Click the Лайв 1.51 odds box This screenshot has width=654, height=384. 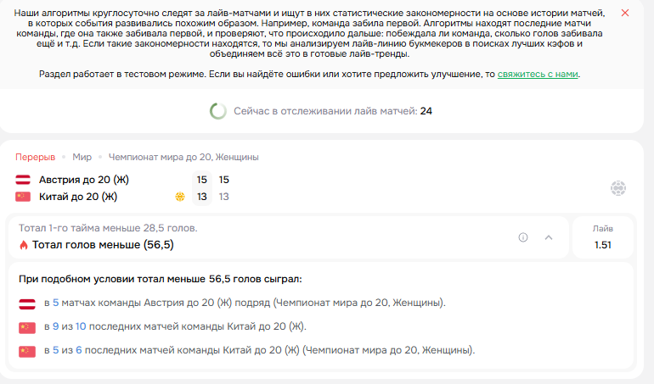coord(603,237)
